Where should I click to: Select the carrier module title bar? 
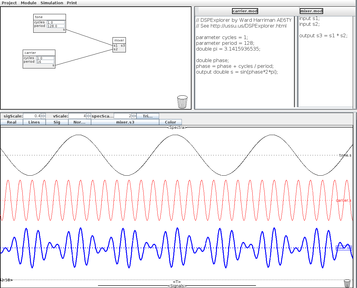pyautogui.click(x=39, y=53)
